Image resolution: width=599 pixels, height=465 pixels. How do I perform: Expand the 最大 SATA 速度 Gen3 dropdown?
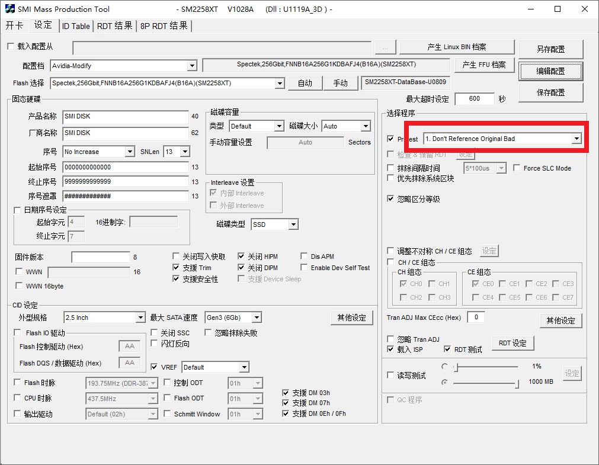pyautogui.click(x=255, y=318)
